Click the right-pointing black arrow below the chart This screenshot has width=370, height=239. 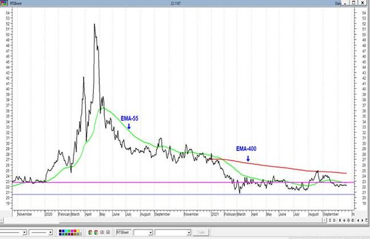click(362, 221)
